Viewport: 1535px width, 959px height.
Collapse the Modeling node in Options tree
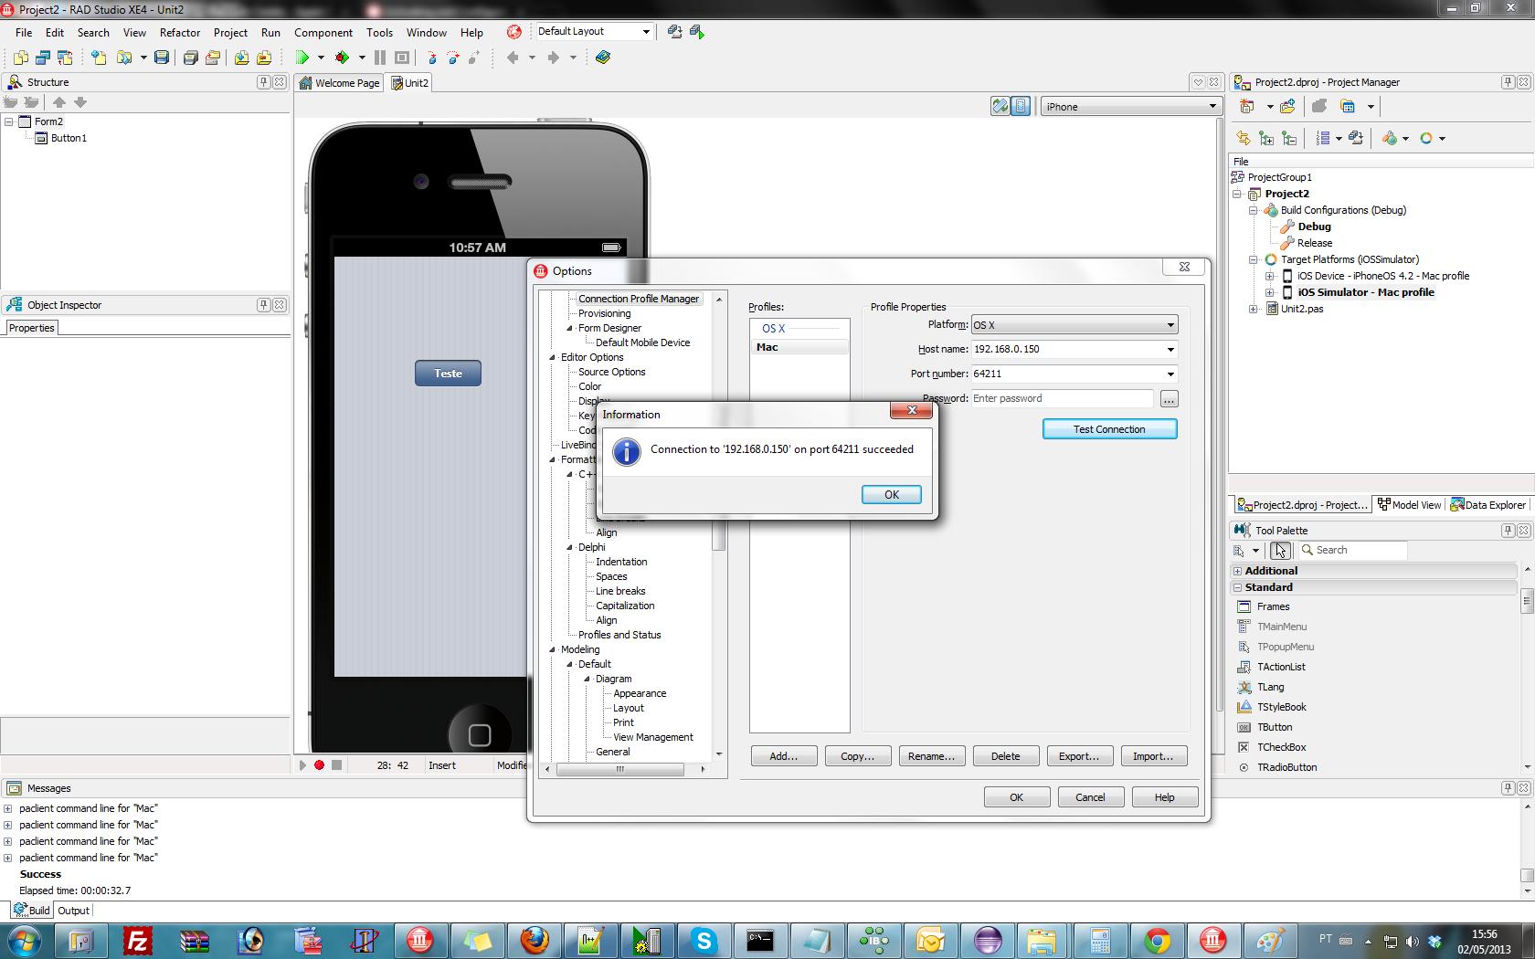[552, 649]
